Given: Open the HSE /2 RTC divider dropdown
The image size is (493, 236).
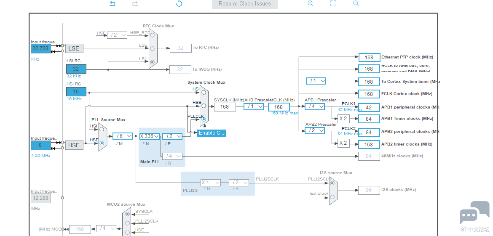Looking at the screenshot, I should click(117, 35).
